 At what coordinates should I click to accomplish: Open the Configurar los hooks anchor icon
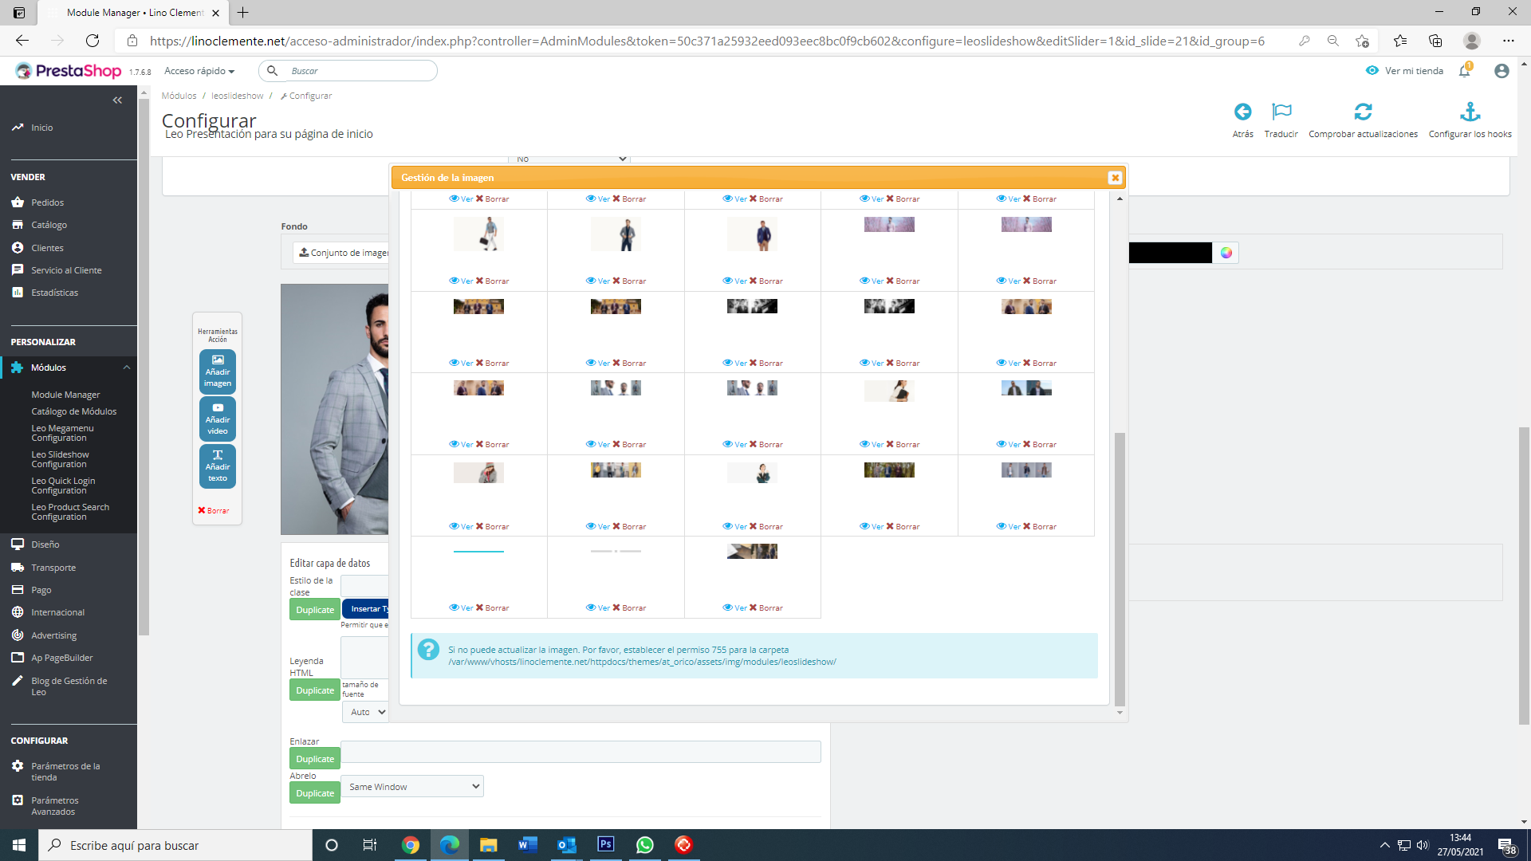coord(1470,112)
